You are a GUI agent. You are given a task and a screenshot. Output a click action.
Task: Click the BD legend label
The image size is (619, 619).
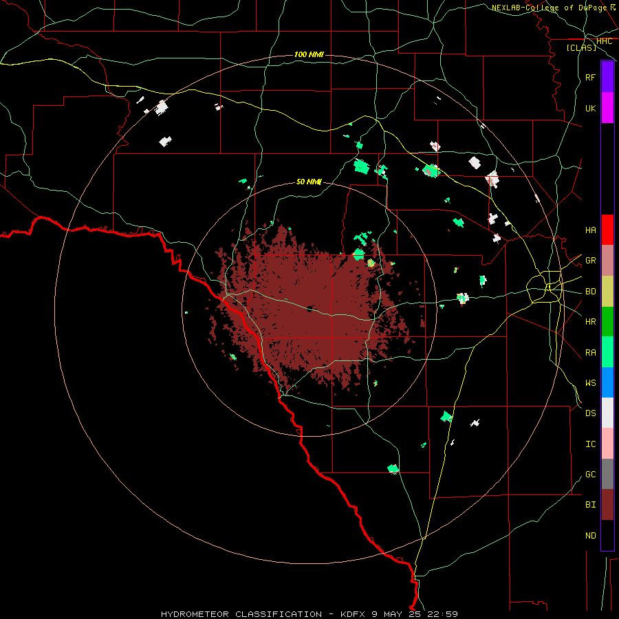[x=590, y=292]
